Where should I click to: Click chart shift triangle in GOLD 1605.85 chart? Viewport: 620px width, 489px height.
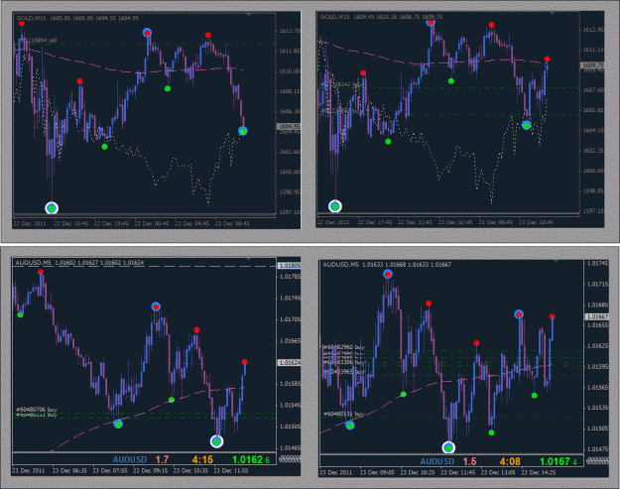[x=249, y=14]
